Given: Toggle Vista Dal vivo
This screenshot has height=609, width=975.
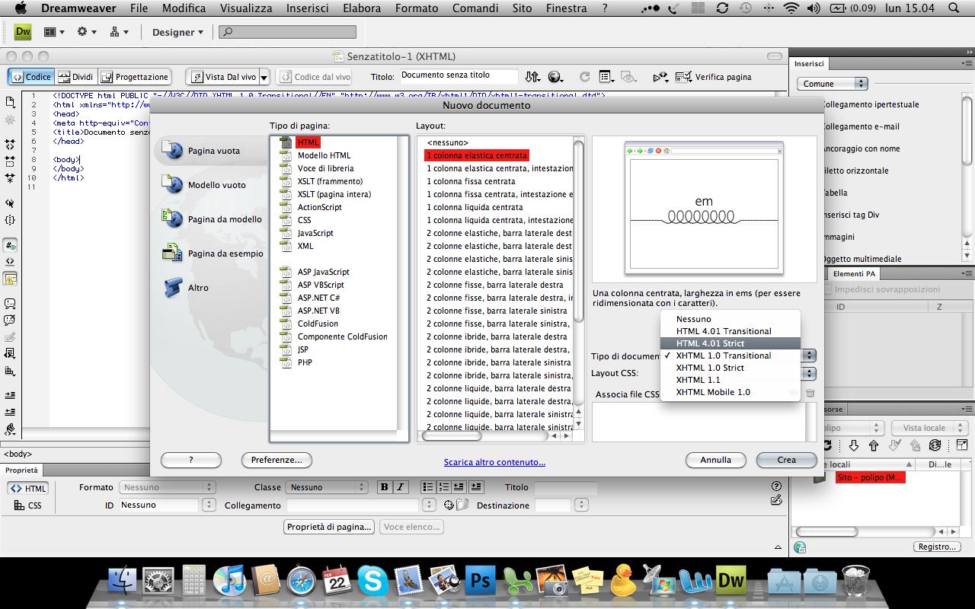Looking at the screenshot, I should click(x=222, y=77).
